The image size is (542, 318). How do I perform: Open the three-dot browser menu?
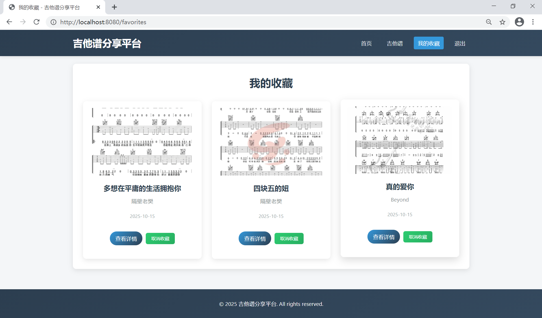coord(533,22)
